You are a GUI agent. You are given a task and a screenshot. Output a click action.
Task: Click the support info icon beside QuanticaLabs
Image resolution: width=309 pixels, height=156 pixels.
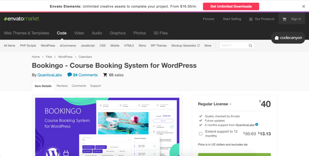click(x=256, y=125)
